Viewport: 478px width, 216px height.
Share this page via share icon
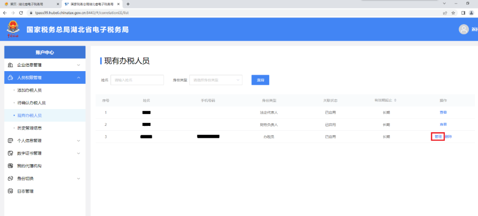coord(445,13)
